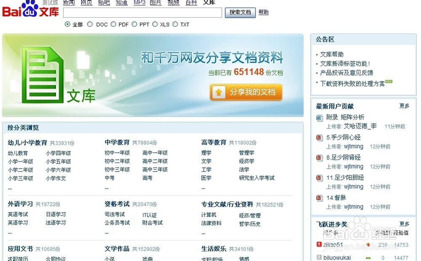This screenshot has width=421, height=261.
Task: Expand more under 幼儿/小学教育 via the ellipsis
Action: tap(10, 188)
